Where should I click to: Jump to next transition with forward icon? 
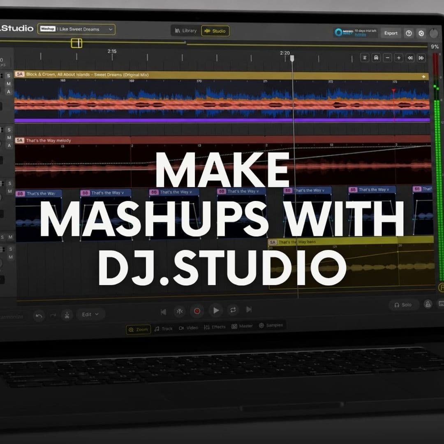coord(421,58)
